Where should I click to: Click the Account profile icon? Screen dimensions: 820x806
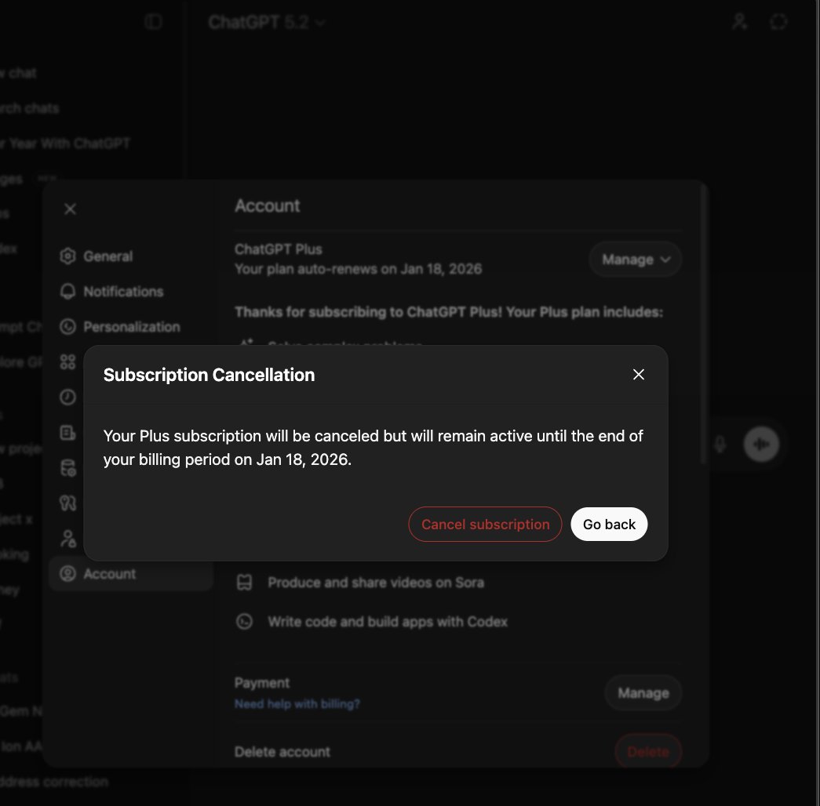67,573
